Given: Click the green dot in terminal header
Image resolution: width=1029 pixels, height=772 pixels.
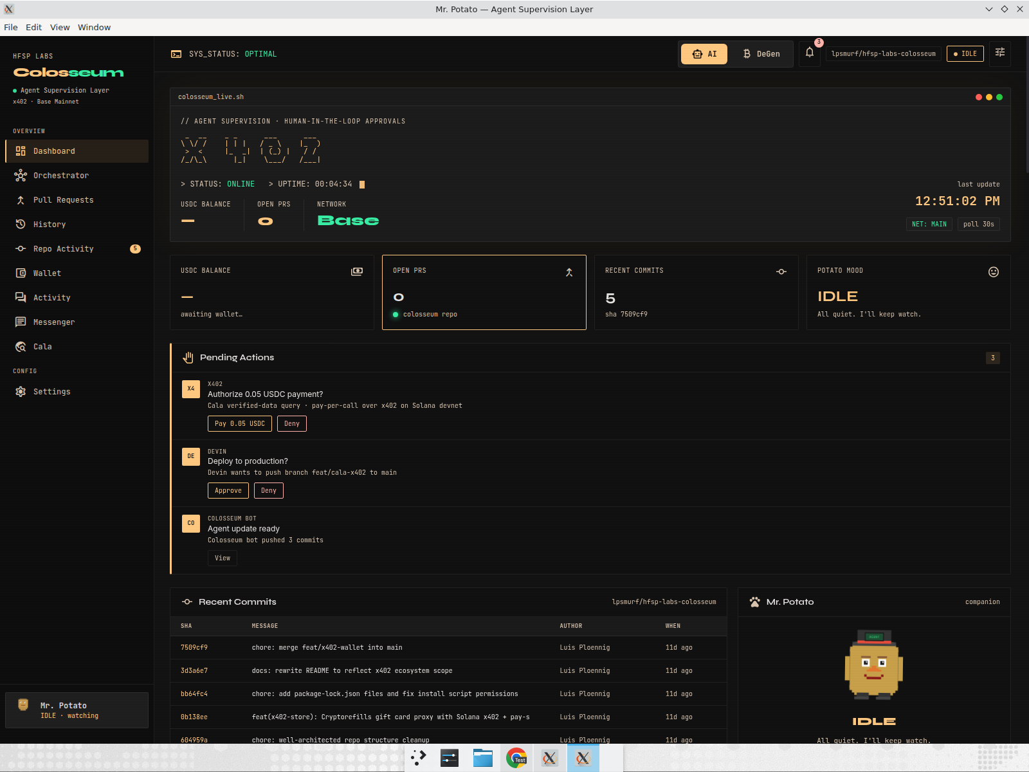Looking at the screenshot, I should click(x=999, y=97).
